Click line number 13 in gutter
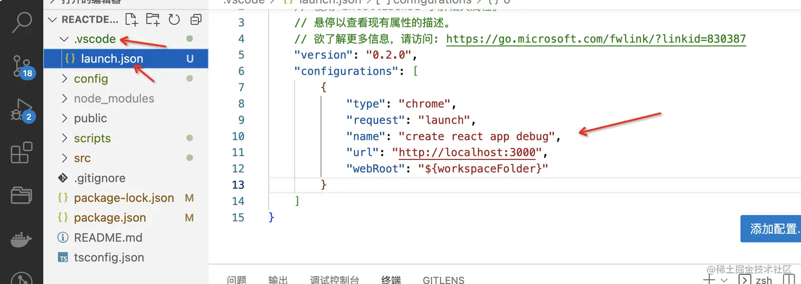801x284 pixels. tap(238, 184)
